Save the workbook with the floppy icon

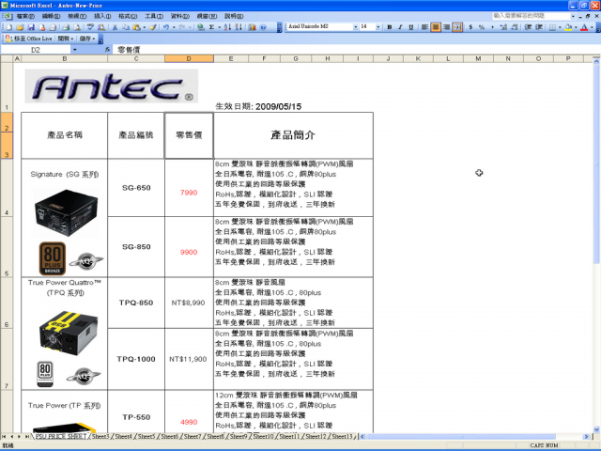pos(31,27)
